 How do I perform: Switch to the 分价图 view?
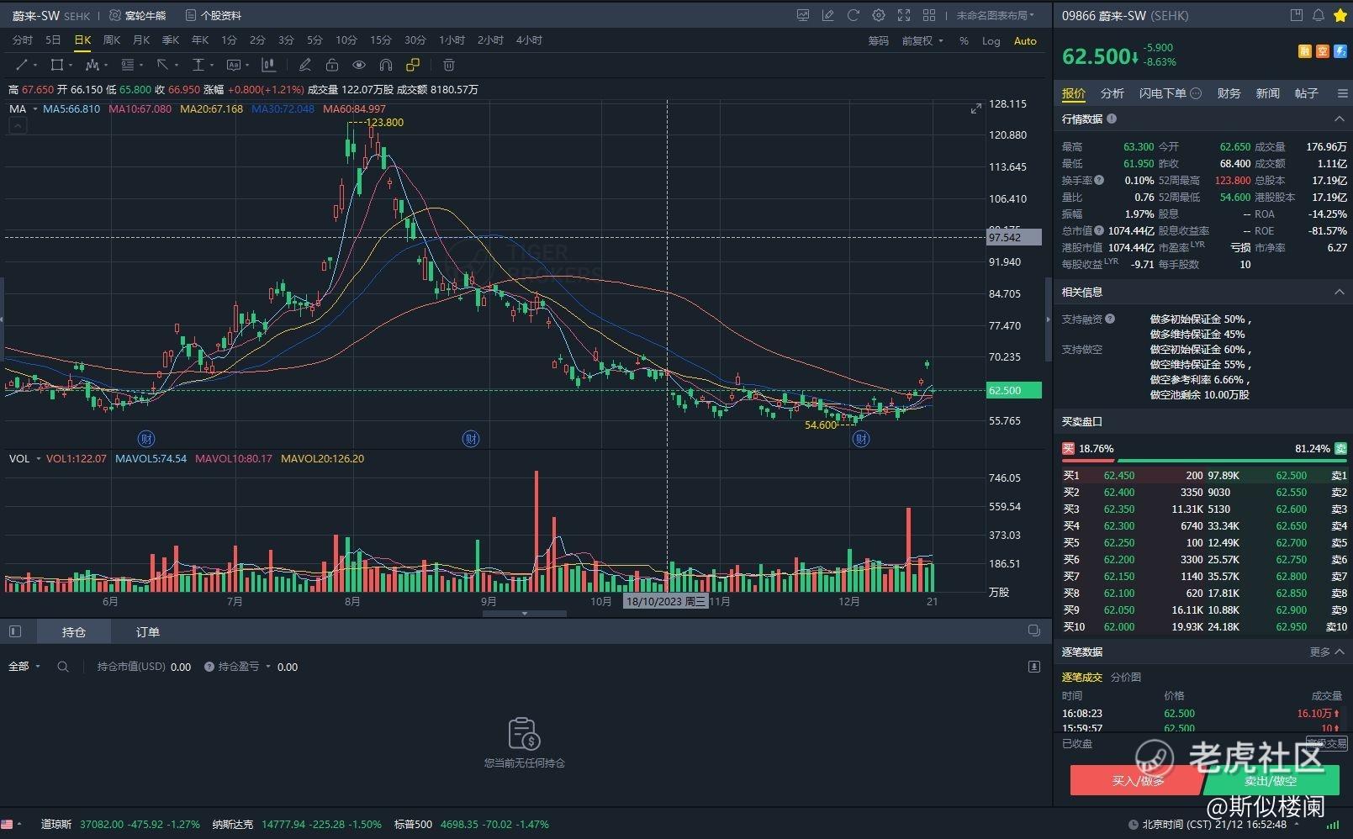[x=1125, y=677]
